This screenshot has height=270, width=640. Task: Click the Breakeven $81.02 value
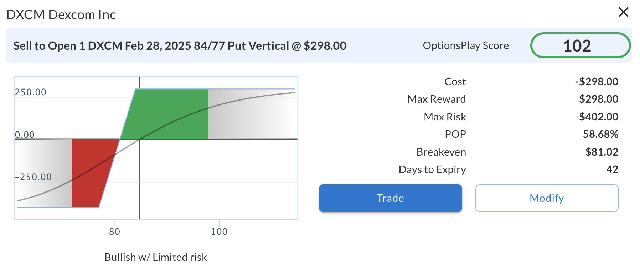pos(602,152)
